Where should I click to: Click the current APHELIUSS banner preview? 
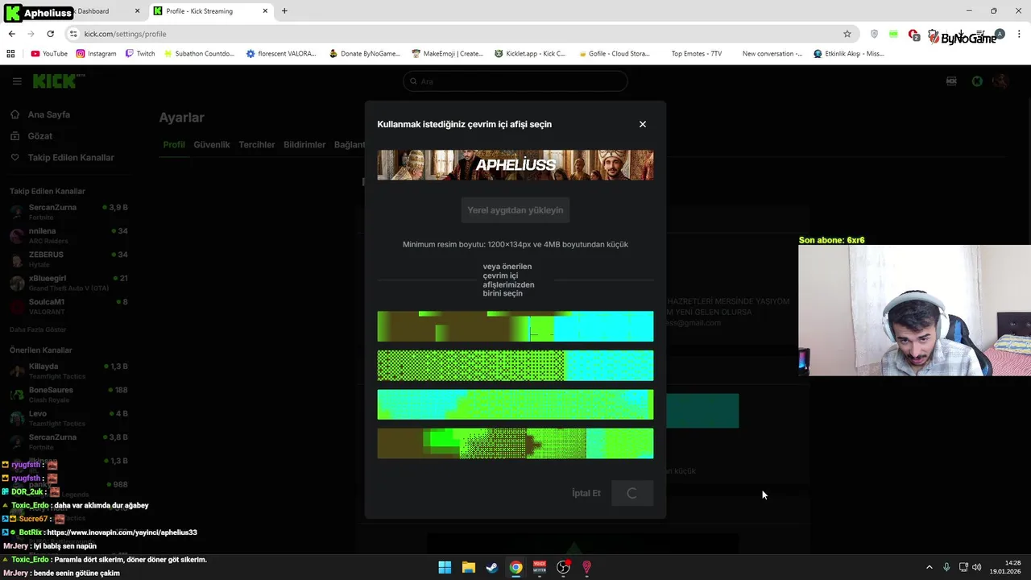[x=515, y=164]
